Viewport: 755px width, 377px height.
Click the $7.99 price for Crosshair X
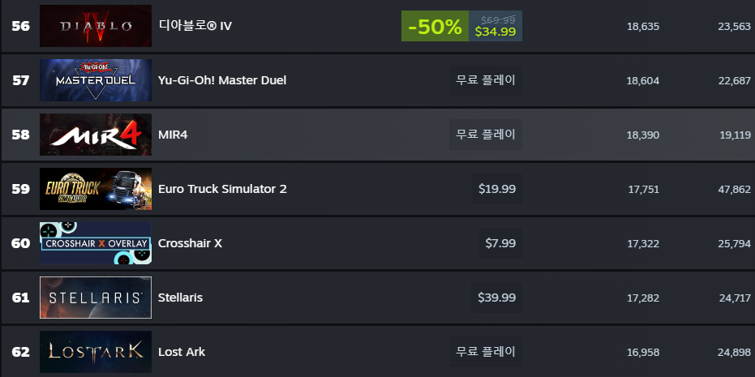500,243
